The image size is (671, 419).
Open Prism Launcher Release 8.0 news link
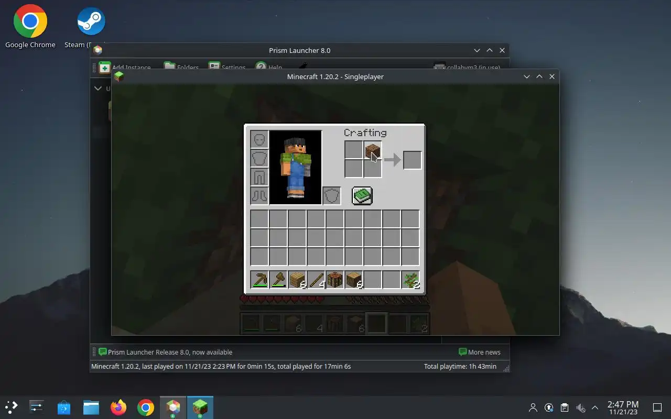pyautogui.click(x=165, y=352)
